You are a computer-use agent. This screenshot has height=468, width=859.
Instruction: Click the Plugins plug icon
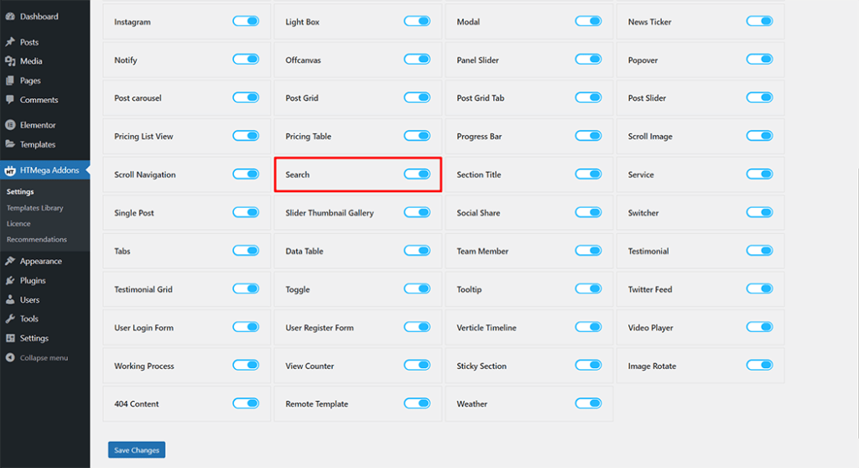click(10, 280)
